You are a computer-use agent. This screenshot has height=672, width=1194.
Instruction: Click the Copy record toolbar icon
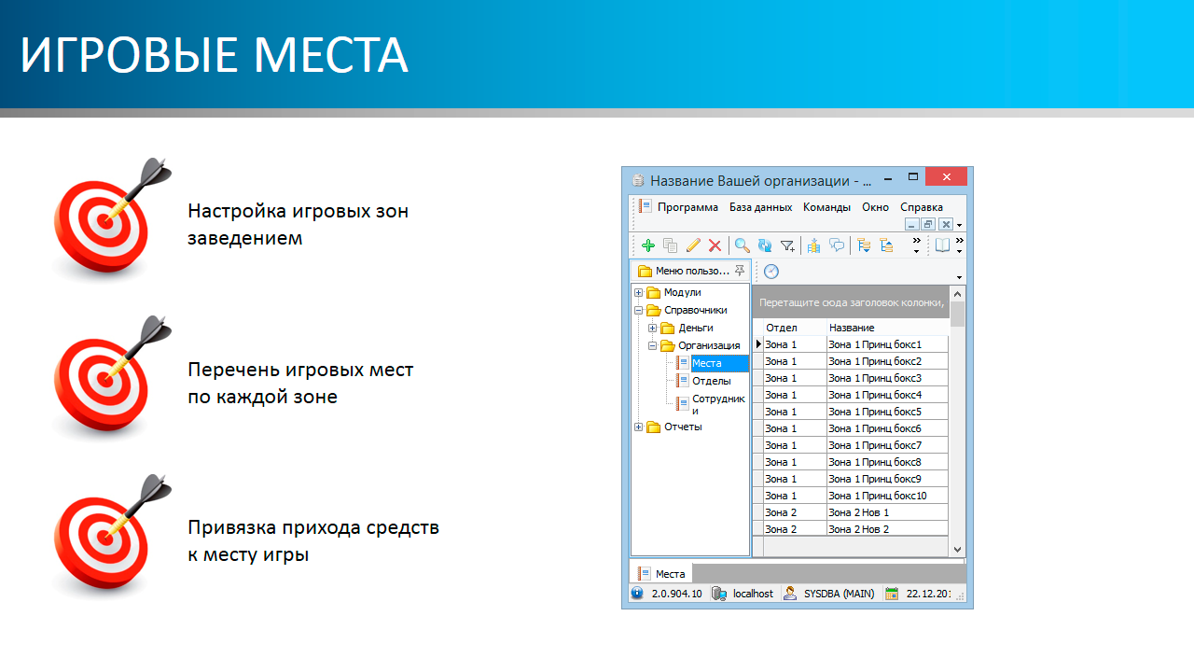pyautogui.click(x=670, y=245)
